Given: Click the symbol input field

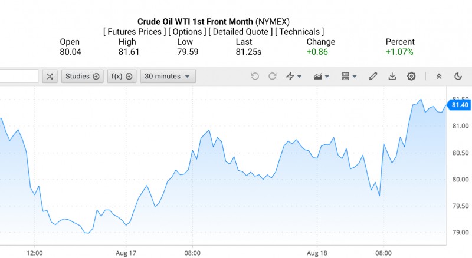Looking at the screenshot, I should [19, 76].
